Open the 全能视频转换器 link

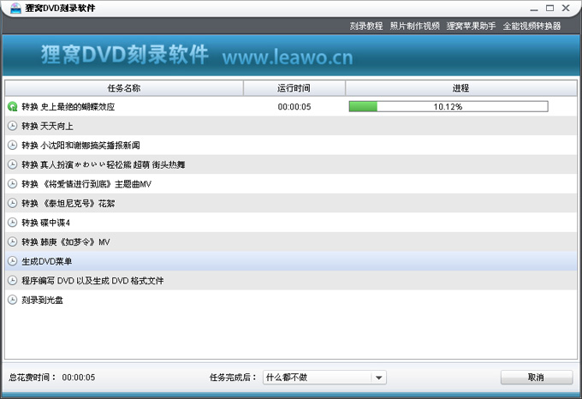[532, 26]
